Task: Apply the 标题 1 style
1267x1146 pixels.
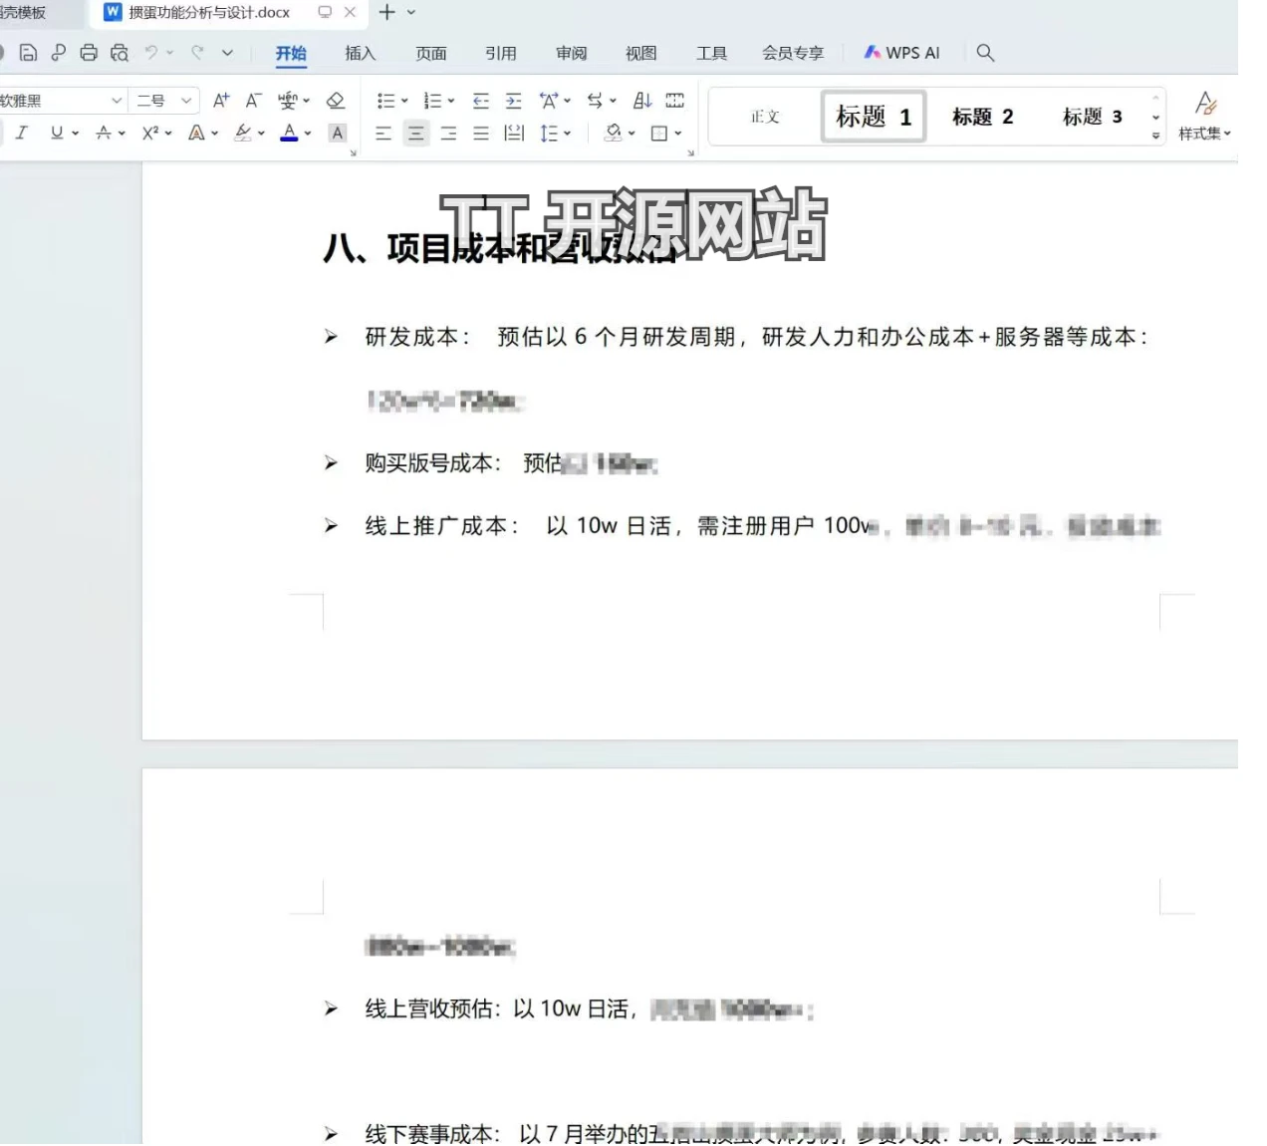Action: click(874, 117)
